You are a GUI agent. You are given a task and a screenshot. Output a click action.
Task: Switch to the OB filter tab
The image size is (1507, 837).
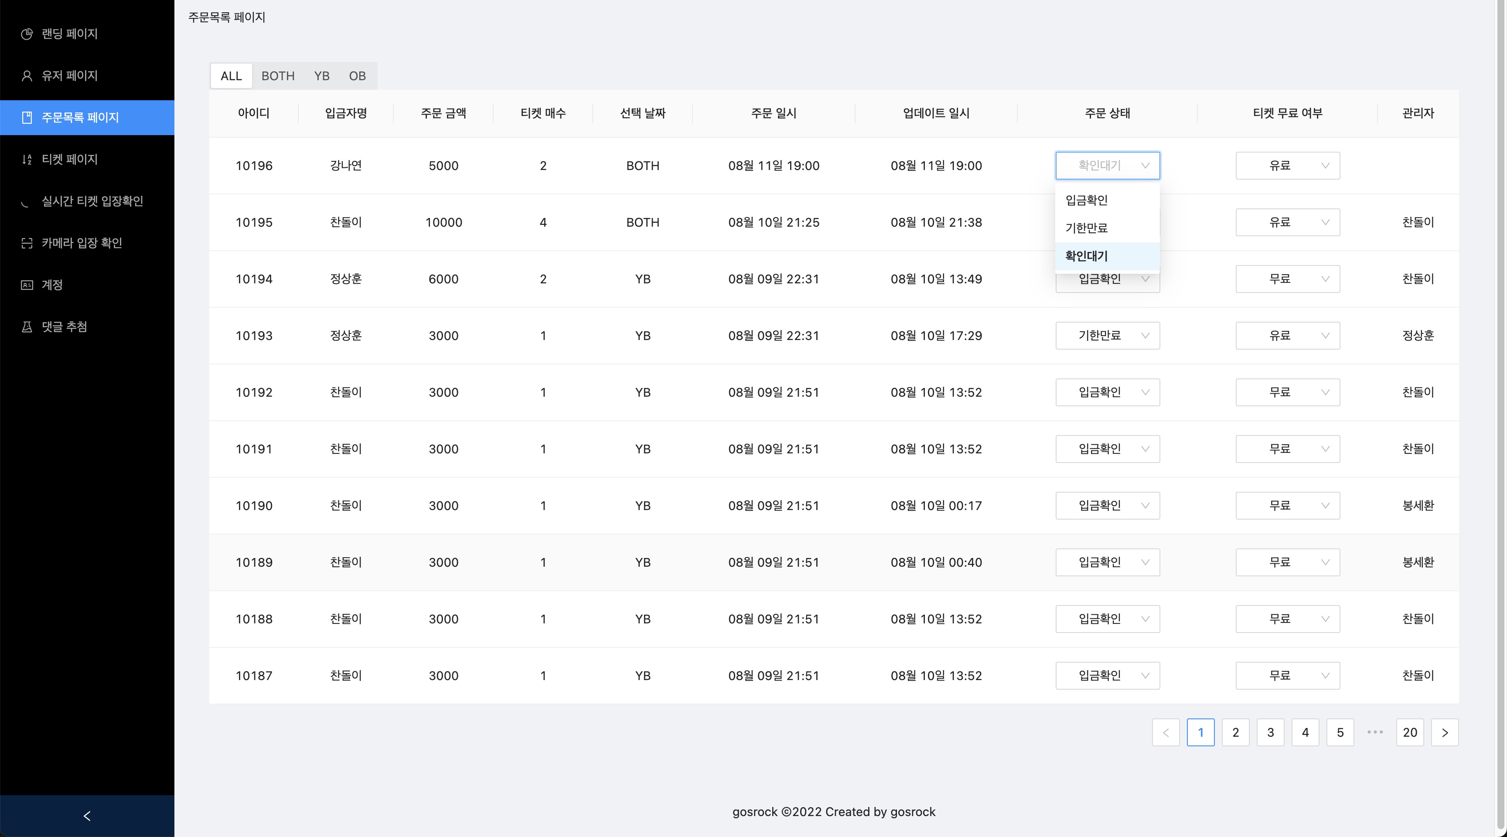coord(357,76)
